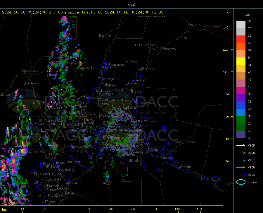Screen dimensions: 263x213
Task: Click the Zapata map label
Action: point(72,183)
